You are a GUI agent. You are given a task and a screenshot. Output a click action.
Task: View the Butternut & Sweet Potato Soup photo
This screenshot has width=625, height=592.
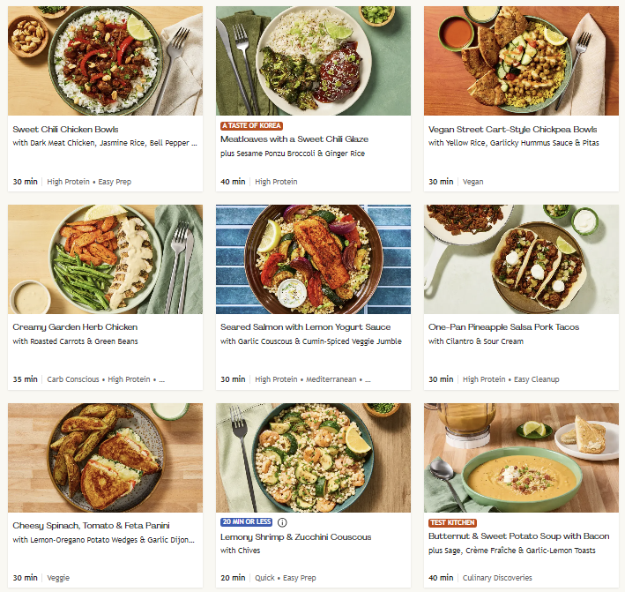pyautogui.click(x=521, y=458)
